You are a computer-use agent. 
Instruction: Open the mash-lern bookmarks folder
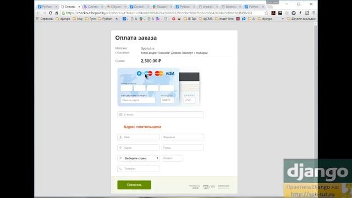pos(224,19)
